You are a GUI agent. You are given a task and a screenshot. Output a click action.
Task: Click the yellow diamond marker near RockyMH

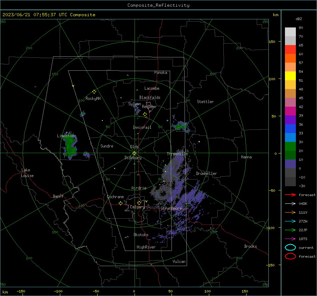click(x=94, y=92)
